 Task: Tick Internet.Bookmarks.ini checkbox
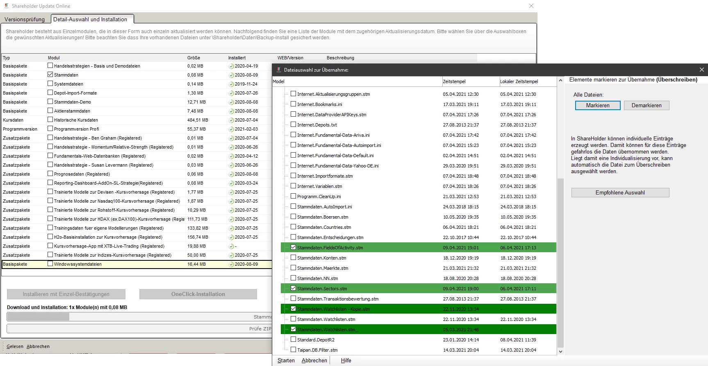[x=293, y=104]
